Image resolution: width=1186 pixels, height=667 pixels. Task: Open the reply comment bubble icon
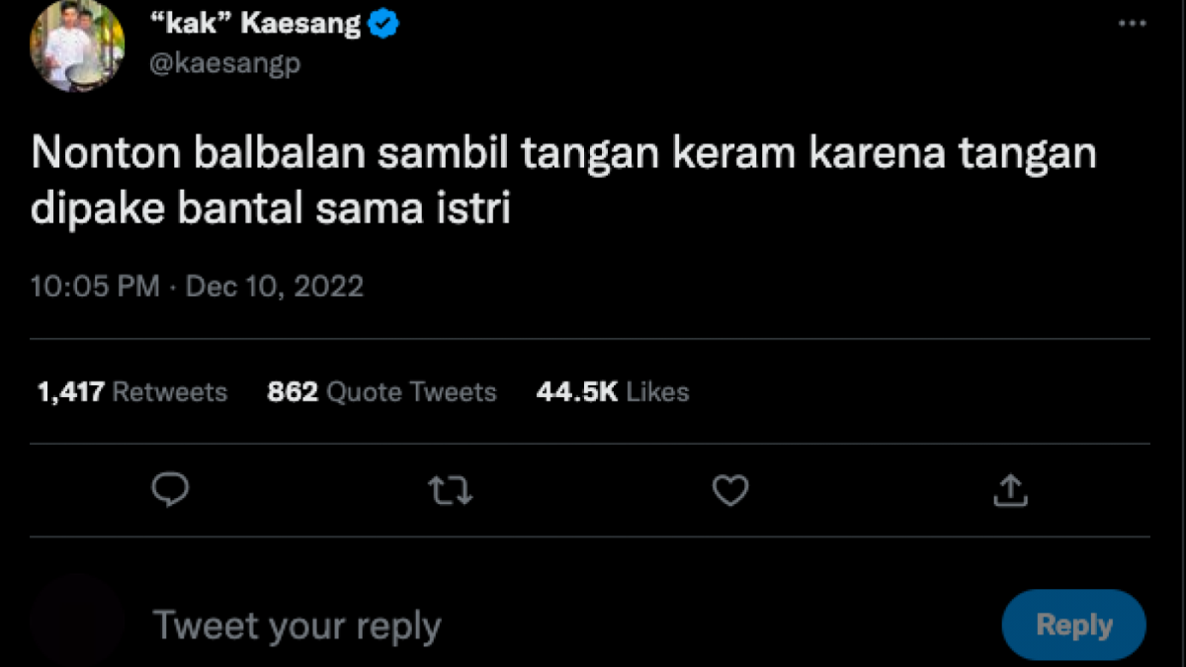coord(170,490)
